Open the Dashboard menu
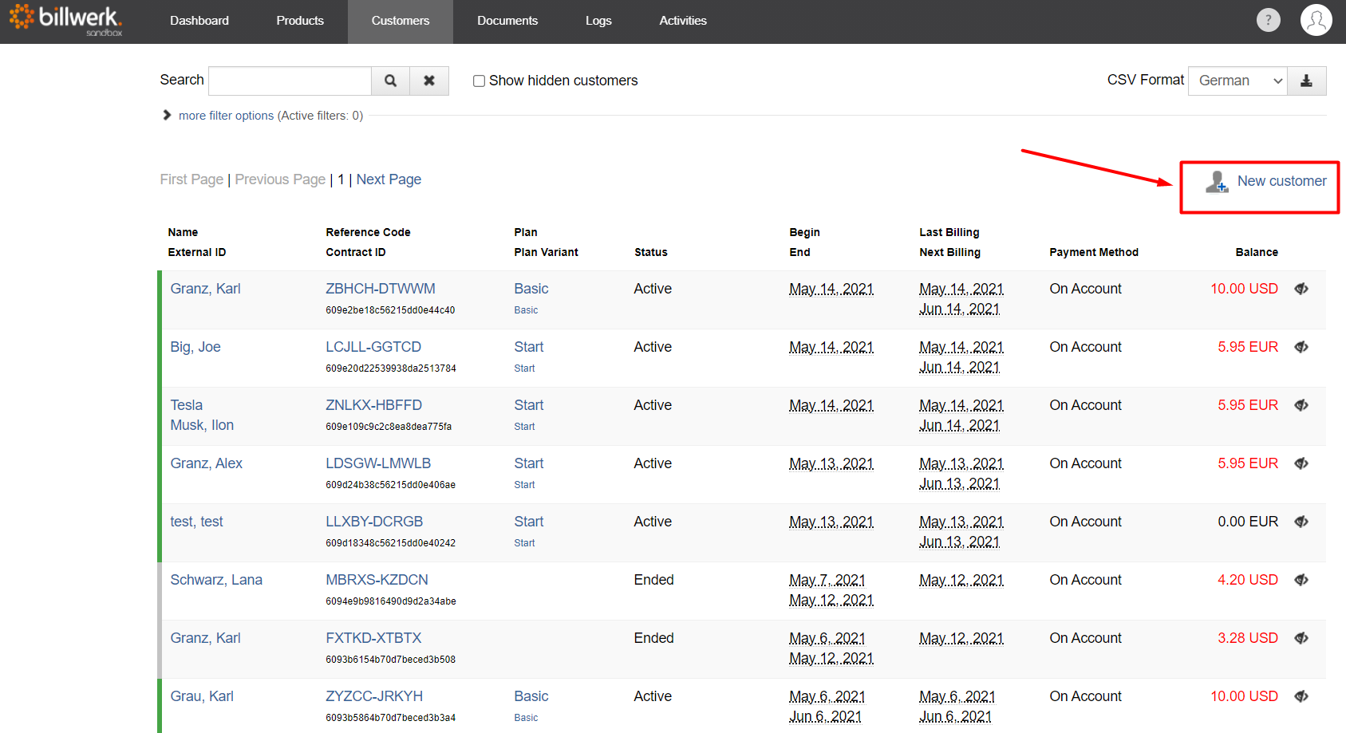The width and height of the screenshot is (1346, 733). pyautogui.click(x=199, y=21)
